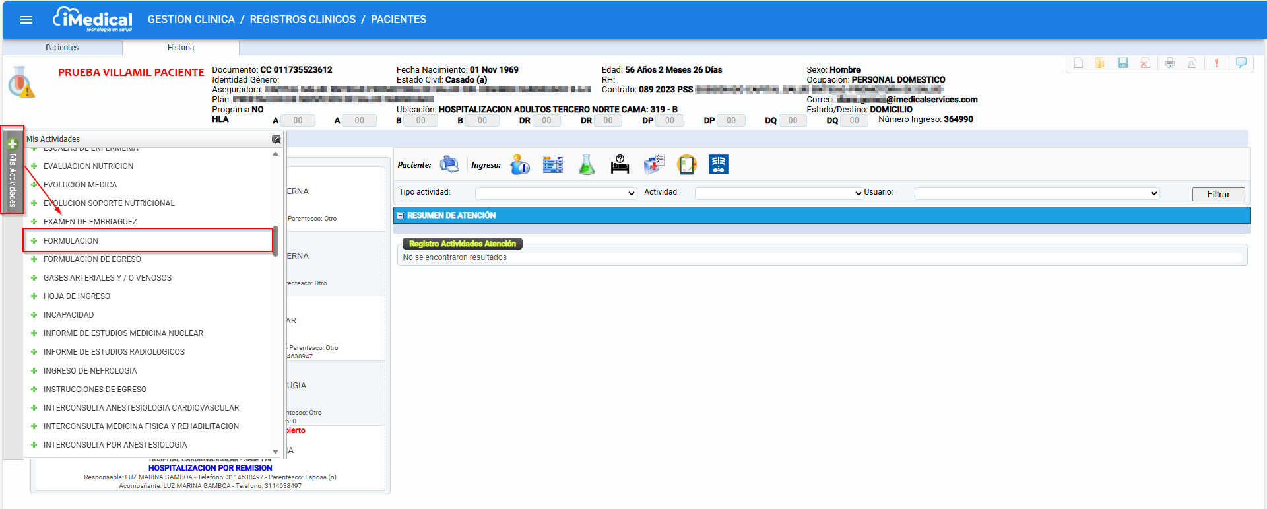The width and height of the screenshot is (1267, 509).
Task: Click the activities list scrollbar down arrow
Action: 276,452
